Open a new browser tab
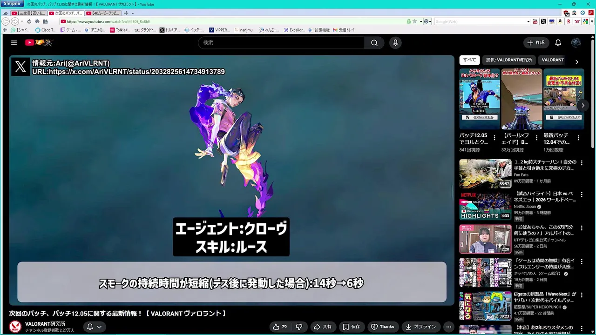 (126, 13)
